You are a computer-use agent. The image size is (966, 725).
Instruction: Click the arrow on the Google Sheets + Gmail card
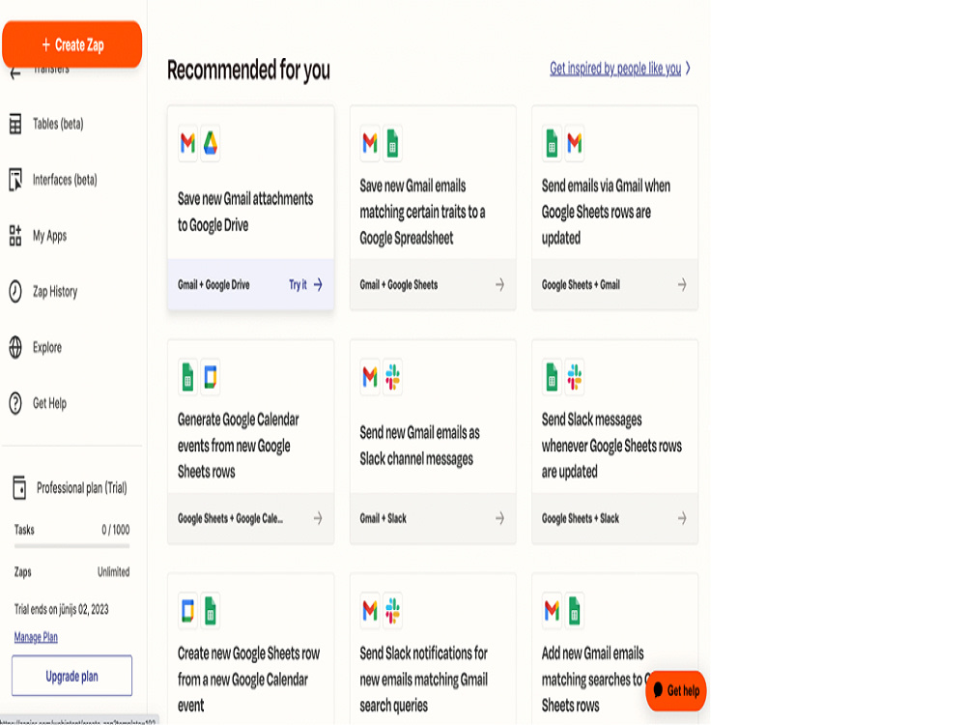pyautogui.click(x=682, y=284)
